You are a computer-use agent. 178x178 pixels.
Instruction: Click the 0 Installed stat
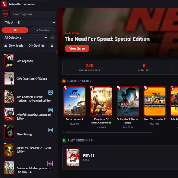[144, 68]
